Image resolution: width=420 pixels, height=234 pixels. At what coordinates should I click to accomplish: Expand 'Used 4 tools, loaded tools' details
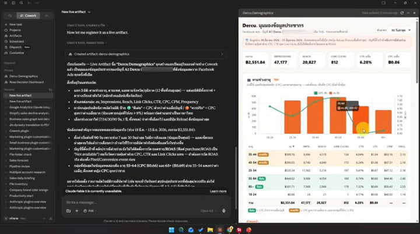point(87,42)
